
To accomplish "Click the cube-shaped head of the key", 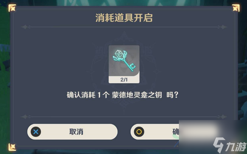I will (119, 54).
